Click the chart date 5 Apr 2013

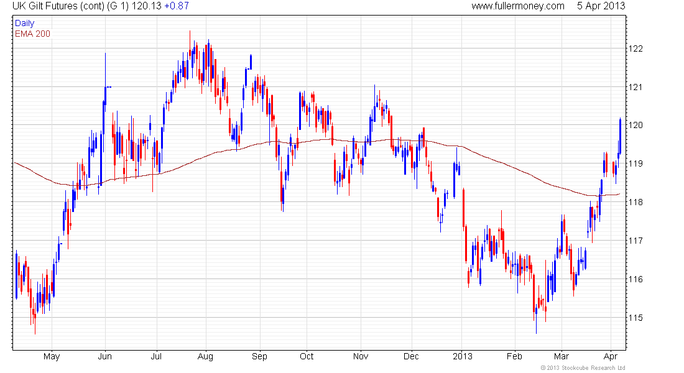(x=601, y=6)
